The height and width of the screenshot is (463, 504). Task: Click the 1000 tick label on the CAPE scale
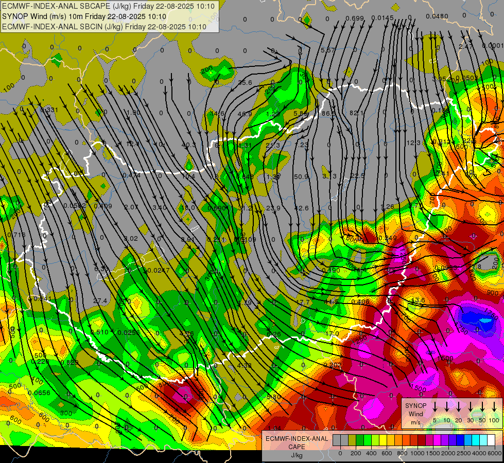coord(418,453)
